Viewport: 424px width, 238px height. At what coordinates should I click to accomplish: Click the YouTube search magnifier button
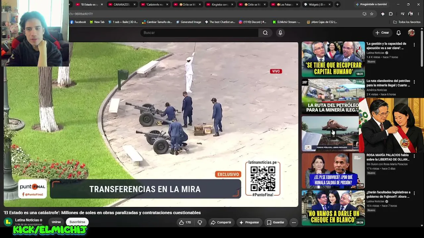tap(265, 33)
